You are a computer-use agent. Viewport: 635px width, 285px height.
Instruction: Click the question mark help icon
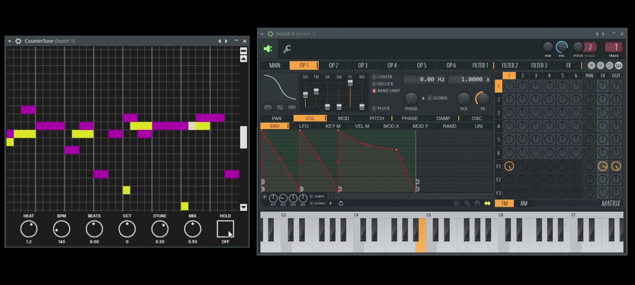600,66
